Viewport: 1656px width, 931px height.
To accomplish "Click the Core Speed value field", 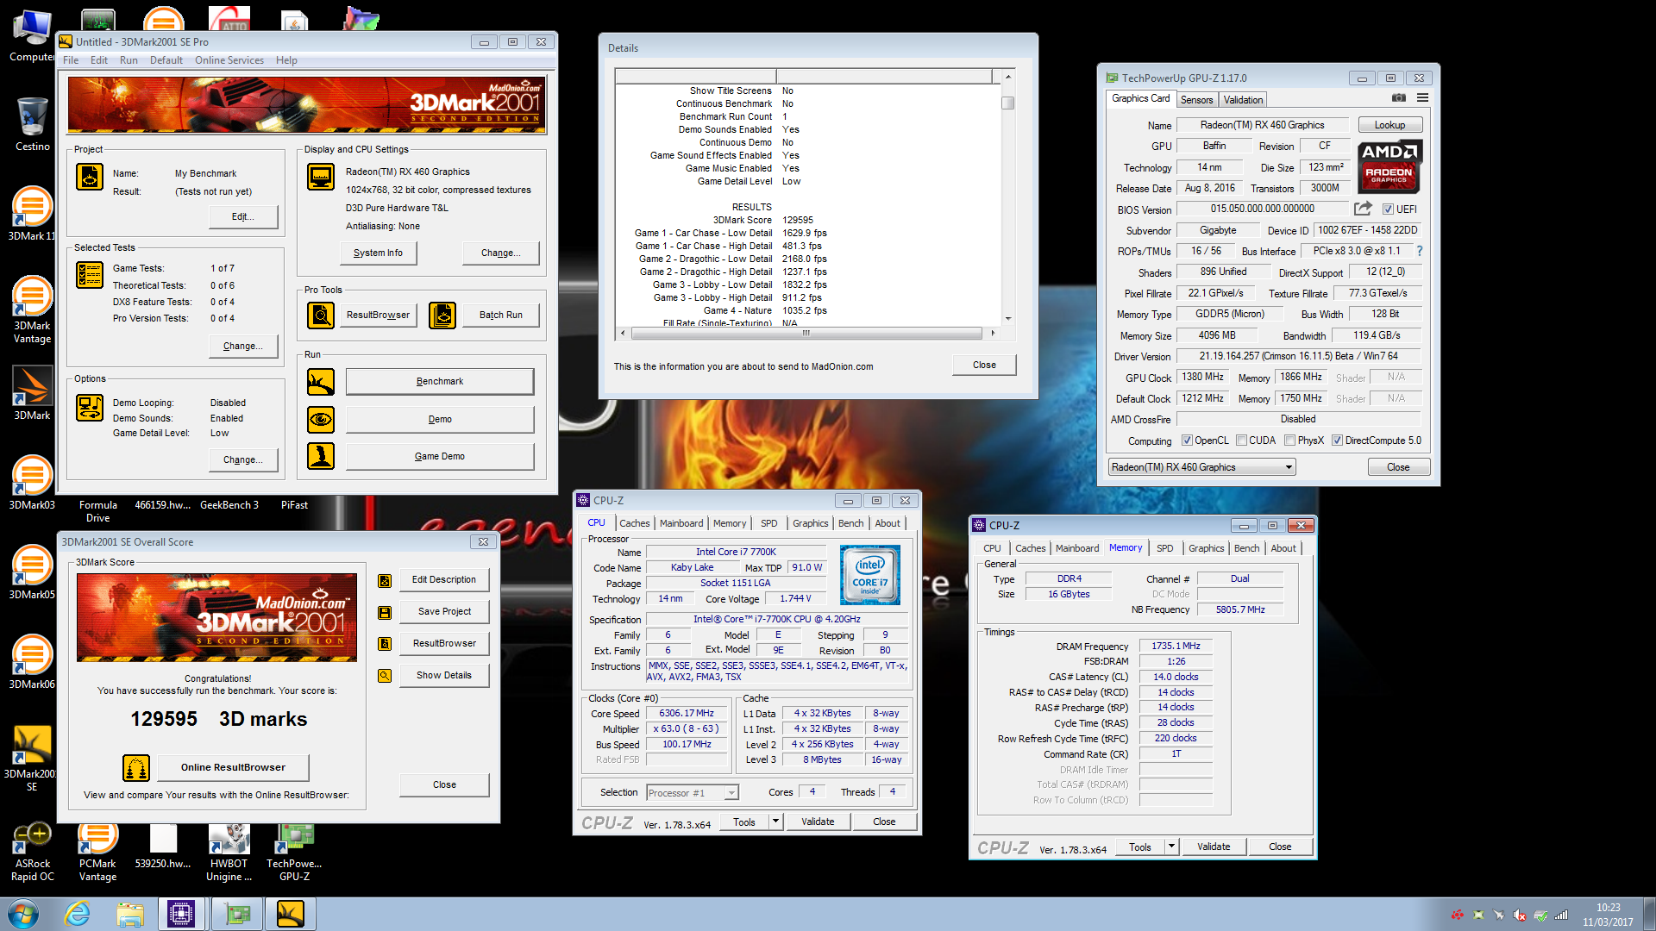I will coord(687,714).
